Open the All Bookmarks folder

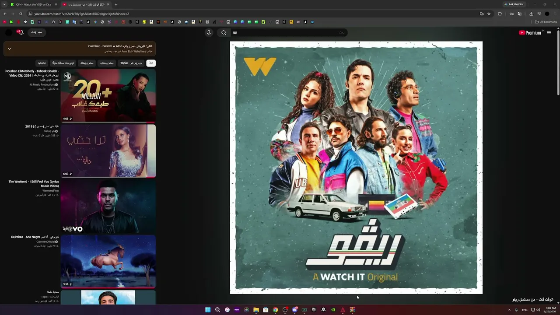546,22
